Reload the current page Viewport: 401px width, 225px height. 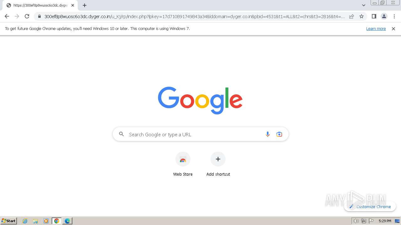pos(27,16)
